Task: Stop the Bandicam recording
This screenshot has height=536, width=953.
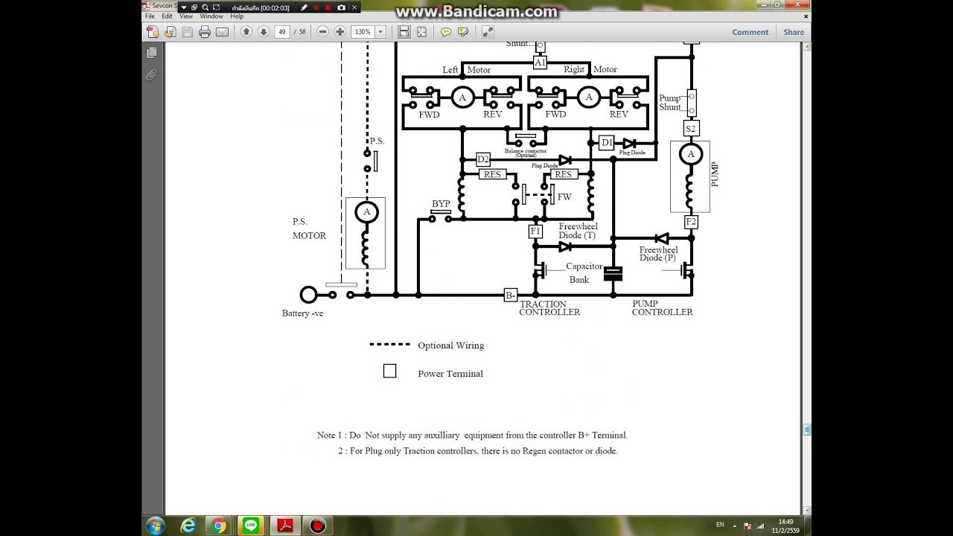Action: (328, 7)
